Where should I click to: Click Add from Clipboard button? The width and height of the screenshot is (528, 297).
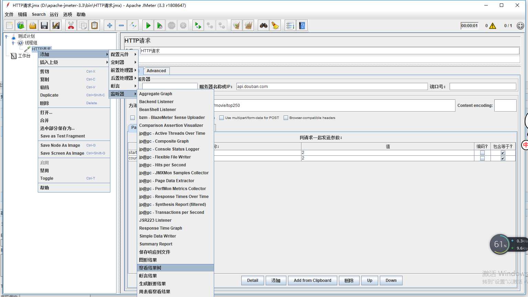(312, 280)
